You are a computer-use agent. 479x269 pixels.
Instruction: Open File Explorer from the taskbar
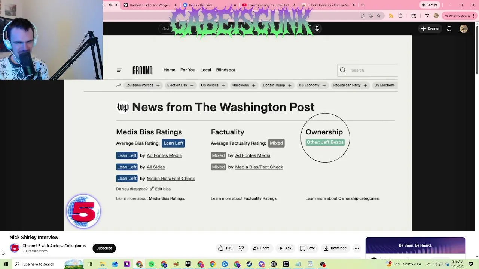coord(102,264)
